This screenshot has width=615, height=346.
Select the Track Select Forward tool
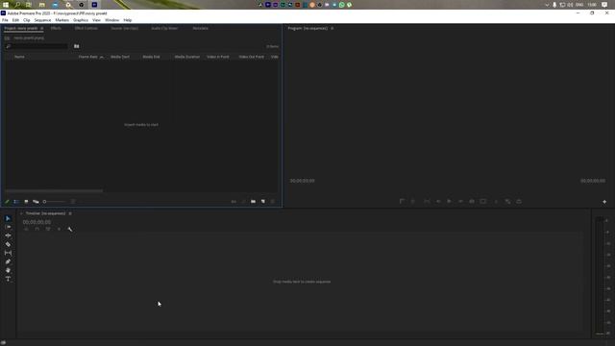point(8,227)
